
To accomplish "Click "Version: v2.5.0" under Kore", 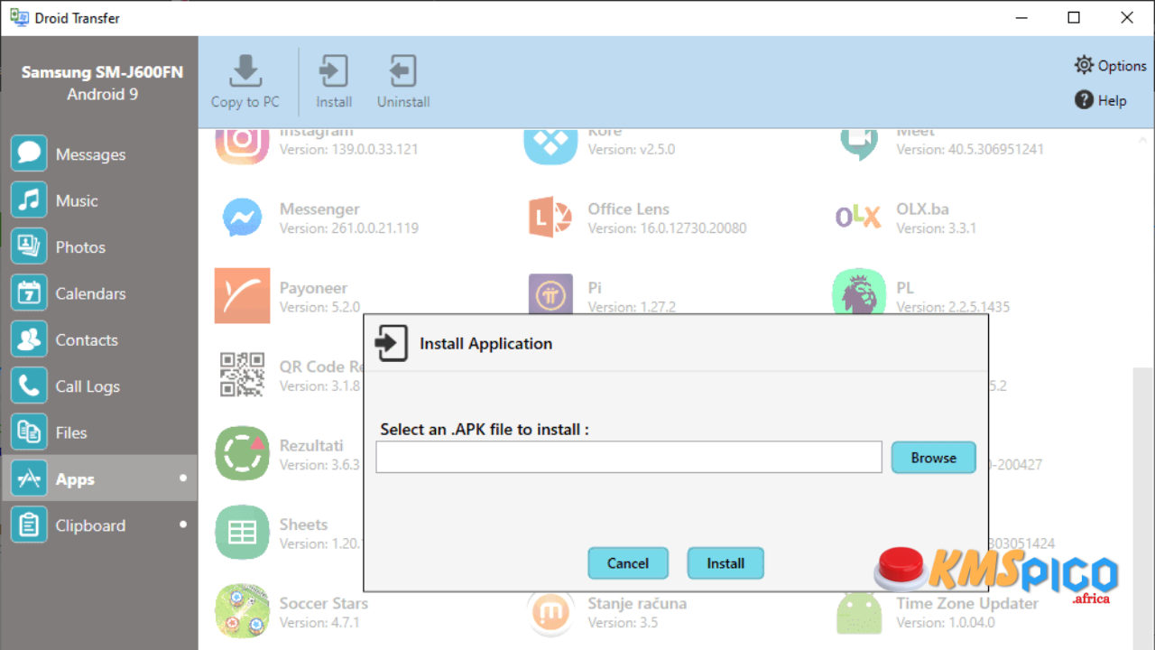I will [631, 150].
